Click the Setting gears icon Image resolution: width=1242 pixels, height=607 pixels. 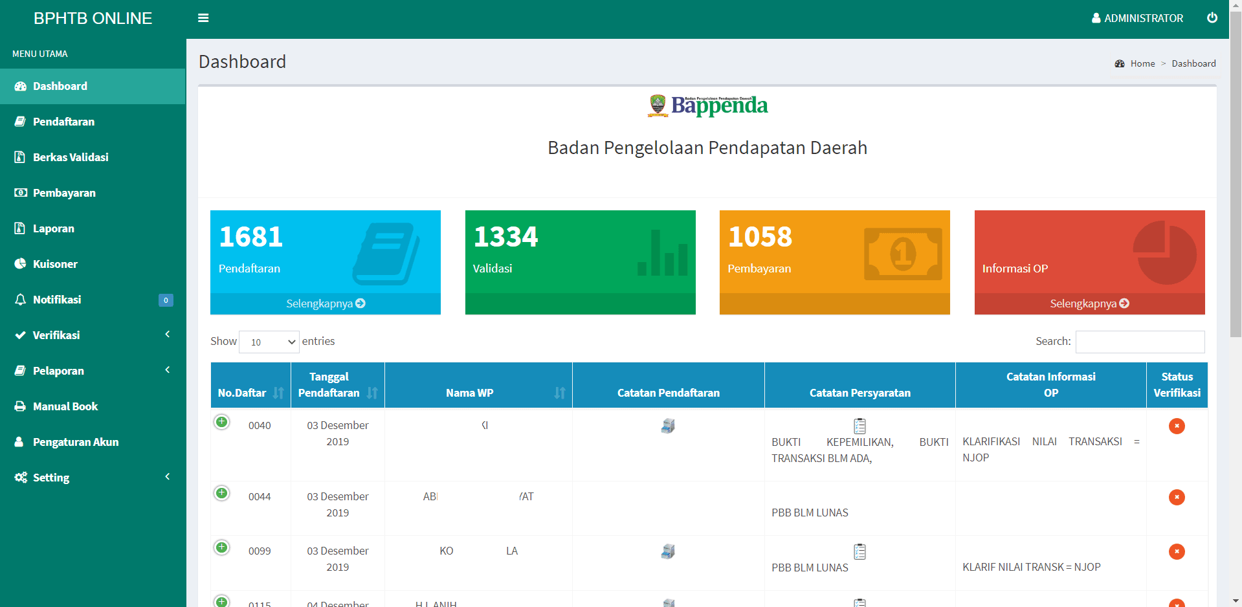(21, 478)
